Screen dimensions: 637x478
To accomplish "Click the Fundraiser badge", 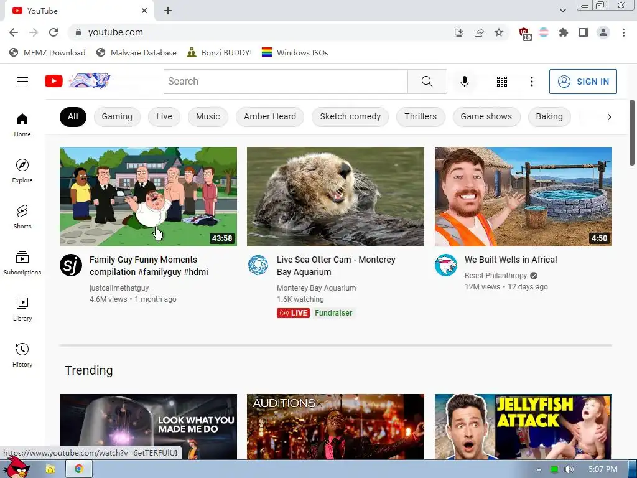I will pyautogui.click(x=333, y=313).
